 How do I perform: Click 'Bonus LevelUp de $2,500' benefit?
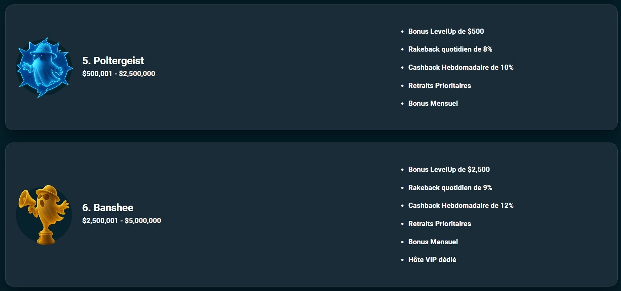[449, 169]
